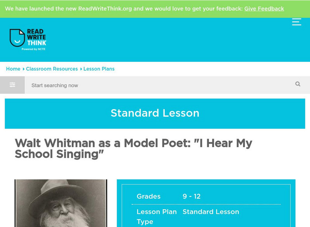
Task: Click the 'We have launched' announcement text
Action: pyautogui.click(x=123, y=8)
